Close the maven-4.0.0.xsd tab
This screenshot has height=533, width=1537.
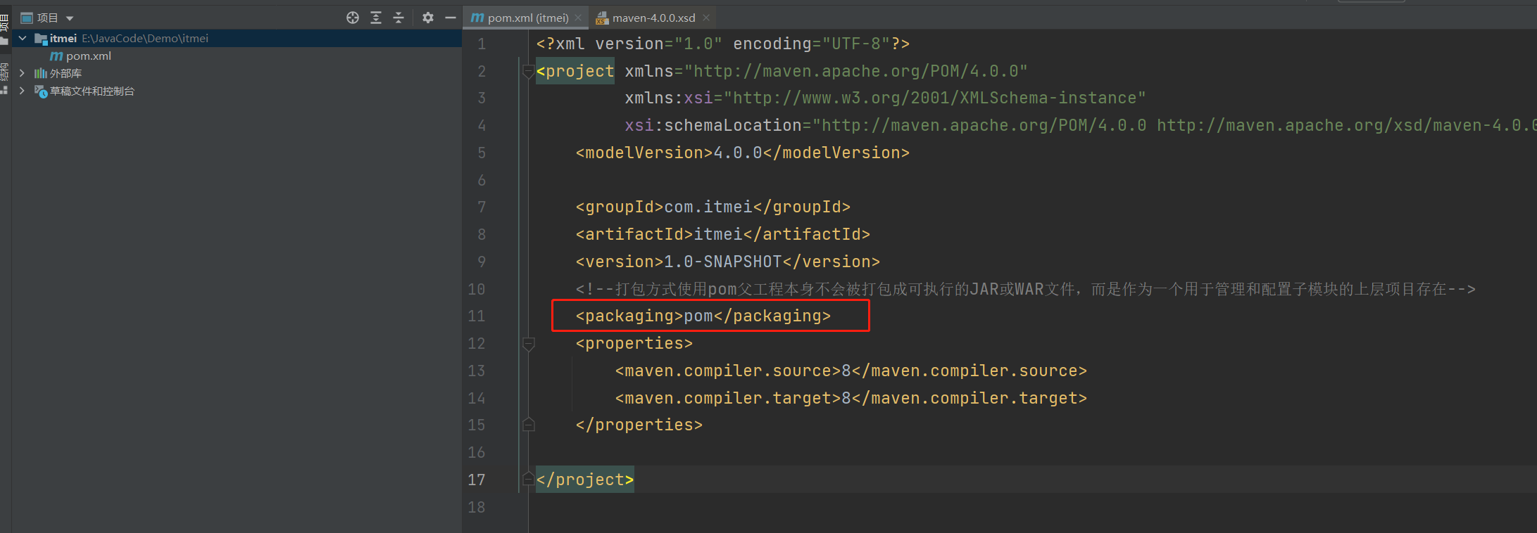(x=706, y=18)
